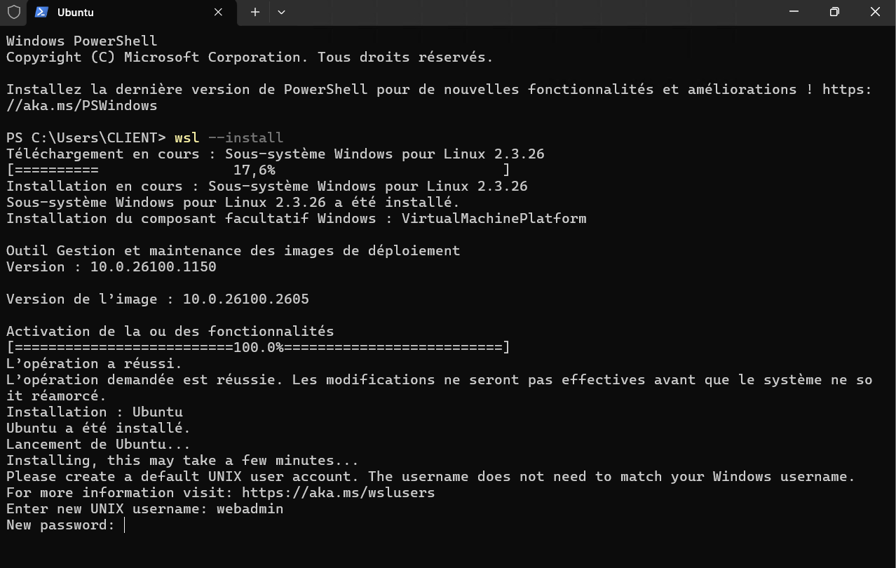The width and height of the screenshot is (896, 568).
Task: Click the New password input prompt
Action: [124, 525]
